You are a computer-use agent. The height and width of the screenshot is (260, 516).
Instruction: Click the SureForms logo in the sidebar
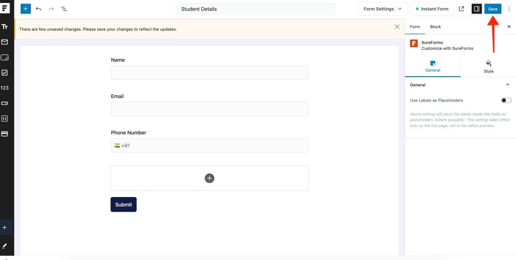click(5, 7)
